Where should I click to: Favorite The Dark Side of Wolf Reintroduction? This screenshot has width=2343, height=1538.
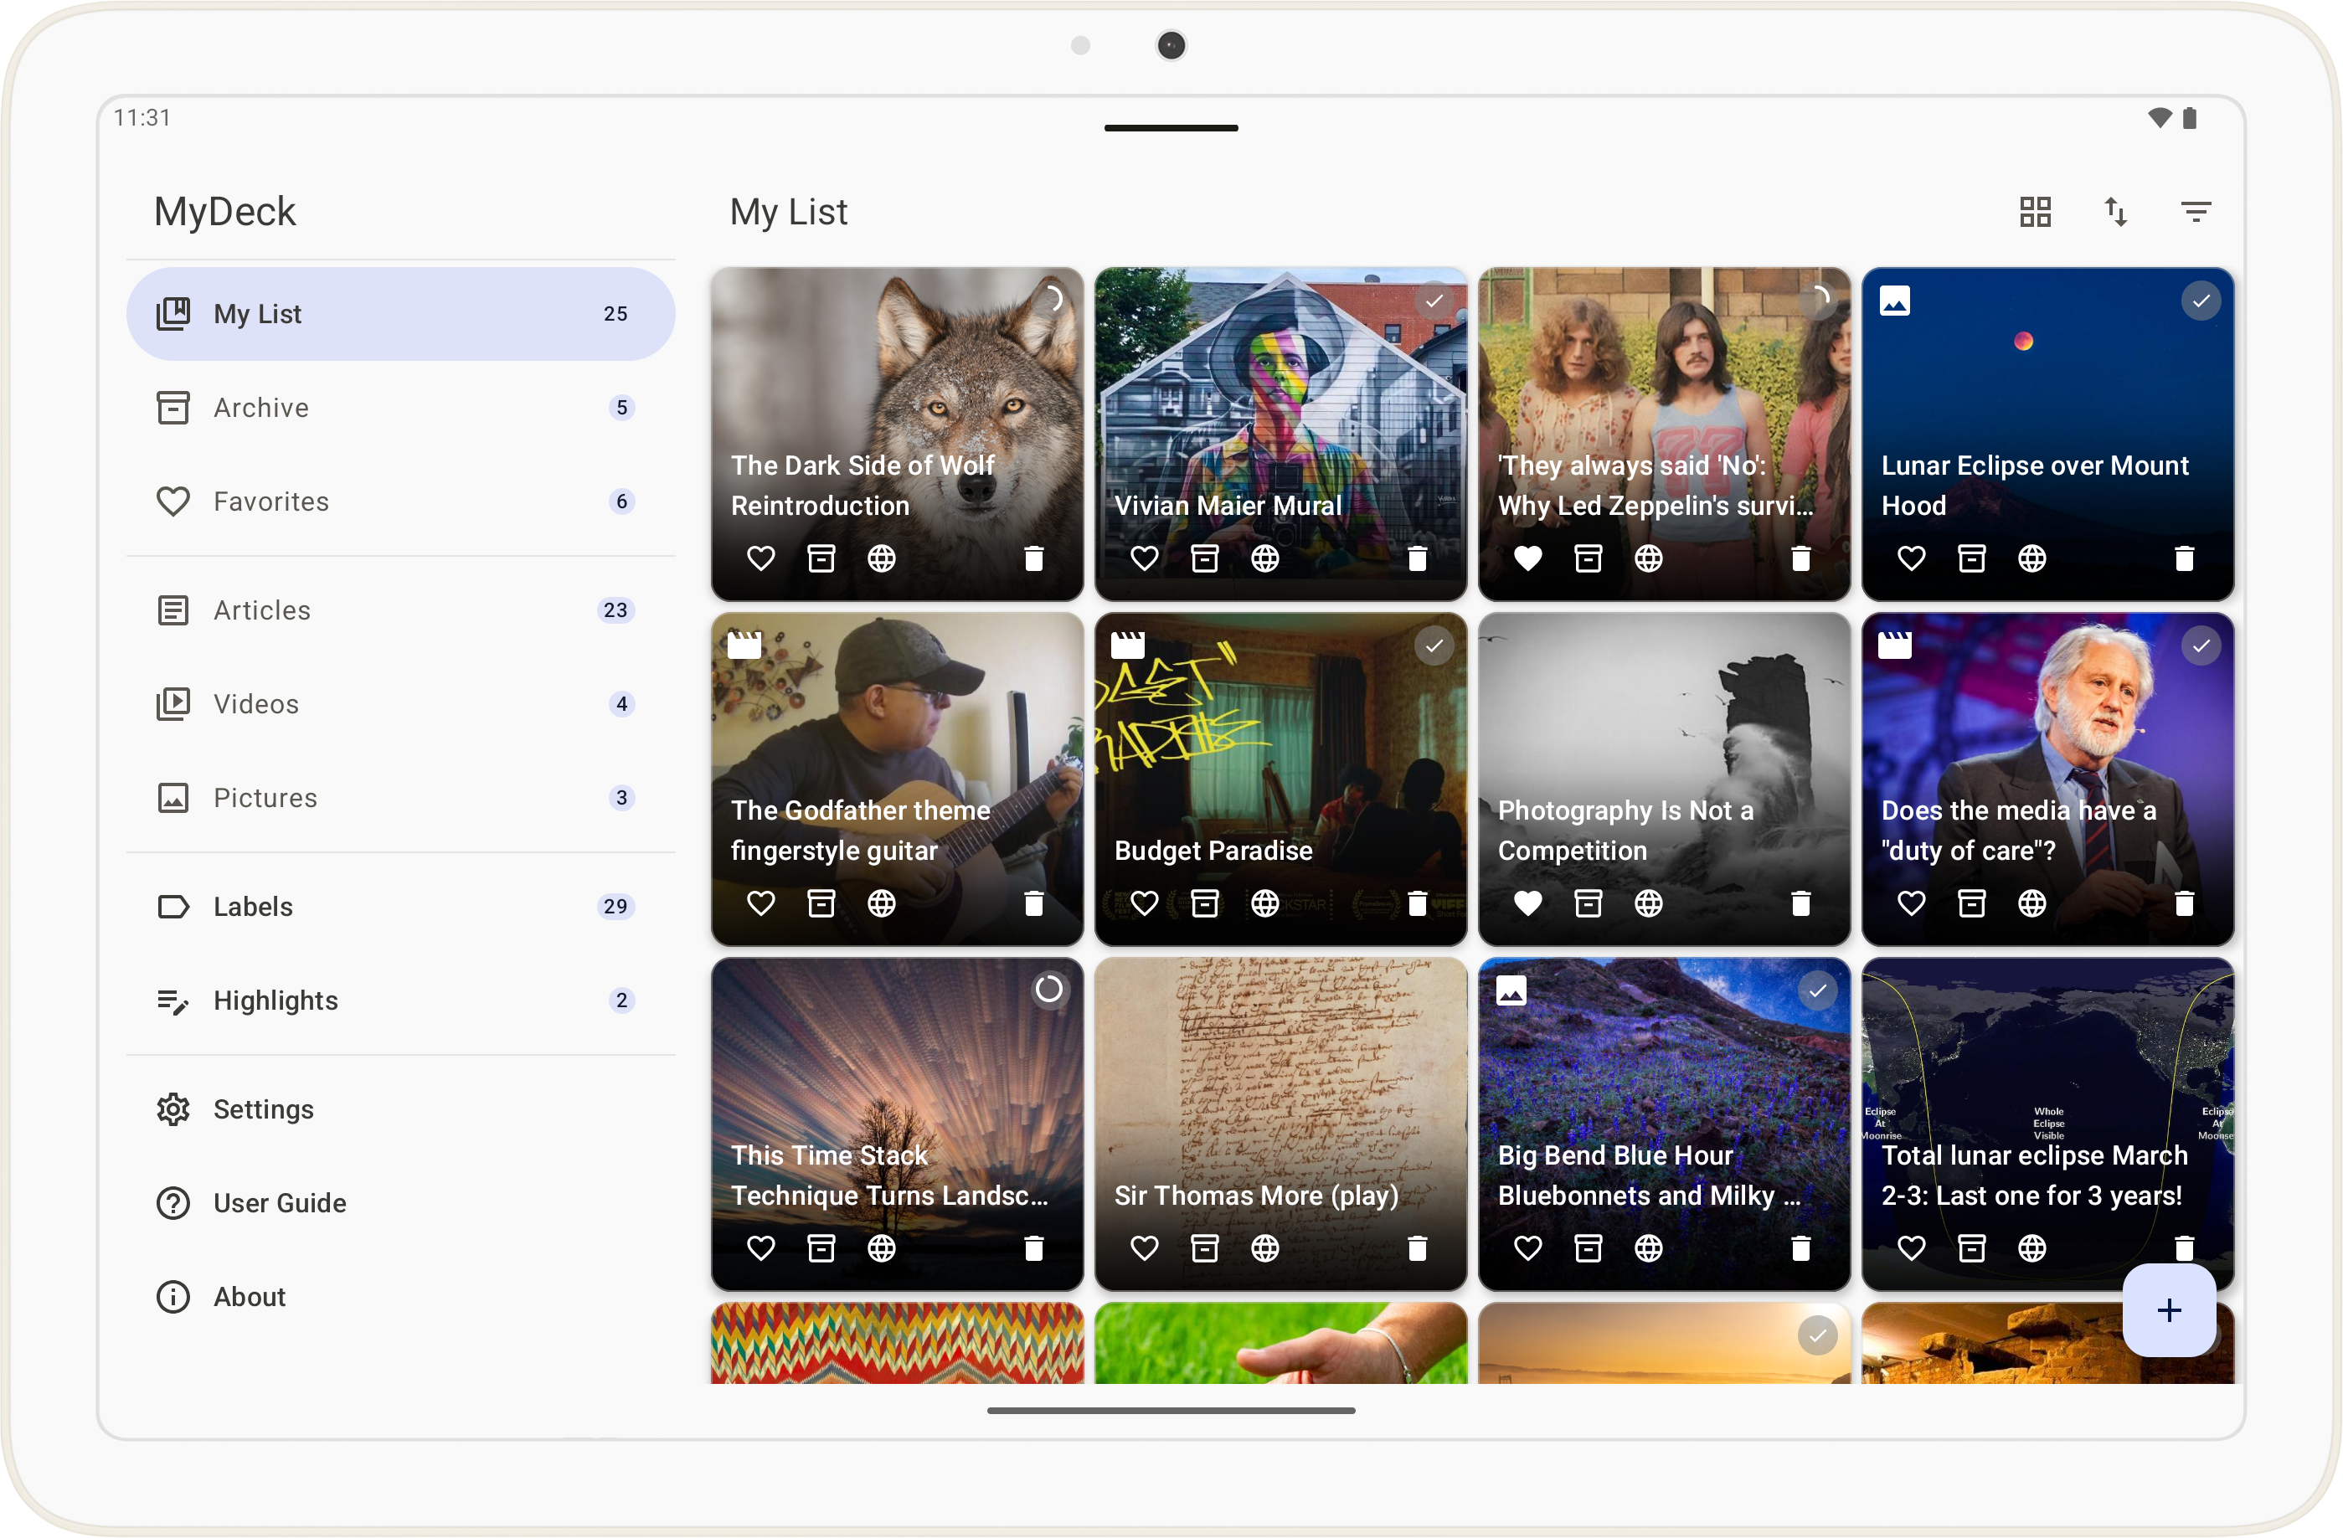tap(761, 558)
